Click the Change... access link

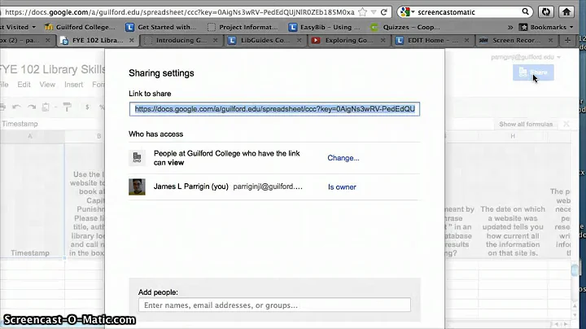pyautogui.click(x=343, y=158)
